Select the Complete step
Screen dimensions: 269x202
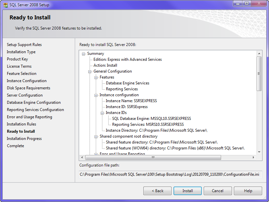tap(15, 146)
